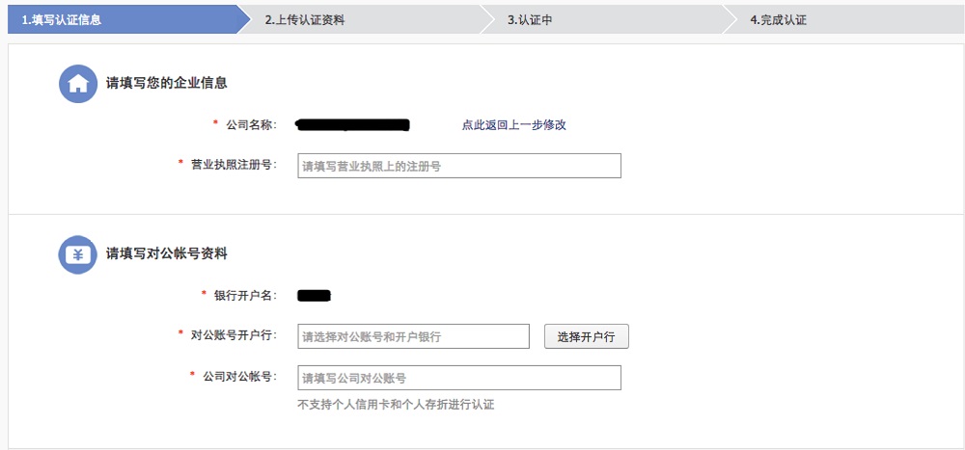Screen dimensions: 965x450
Task: Click the redacted company name value
Action: 353,125
